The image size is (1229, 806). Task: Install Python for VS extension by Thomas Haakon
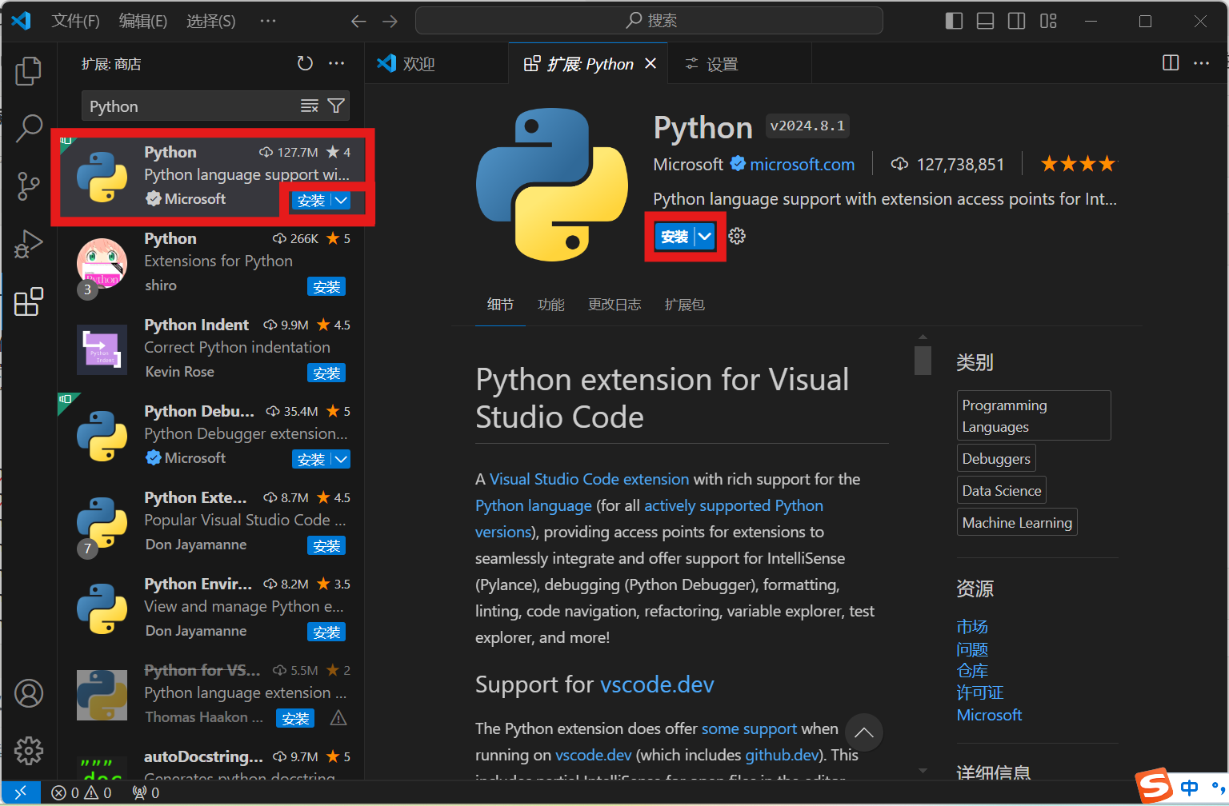(295, 719)
